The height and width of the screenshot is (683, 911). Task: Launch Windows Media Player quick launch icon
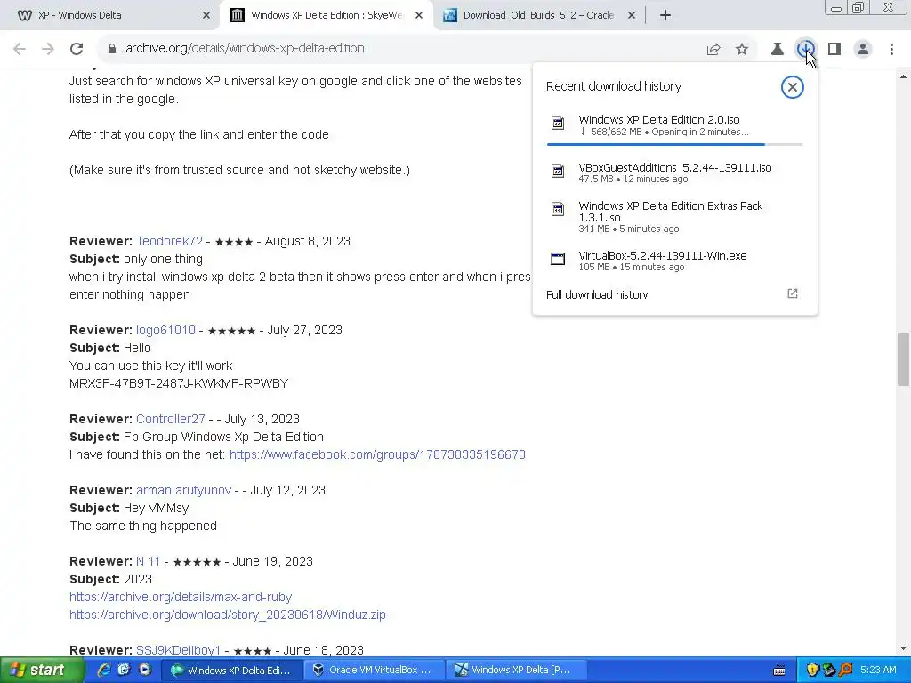(x=144, y=670)
